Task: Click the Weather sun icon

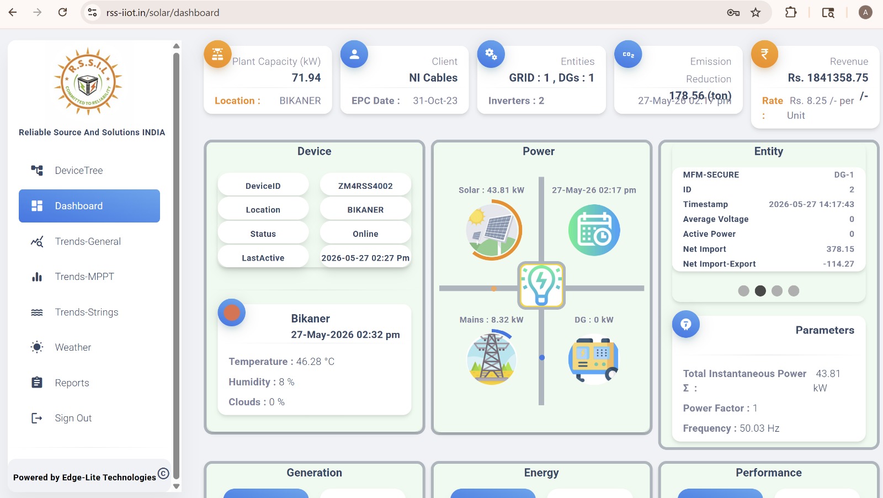Action: [x=37, y=347]
